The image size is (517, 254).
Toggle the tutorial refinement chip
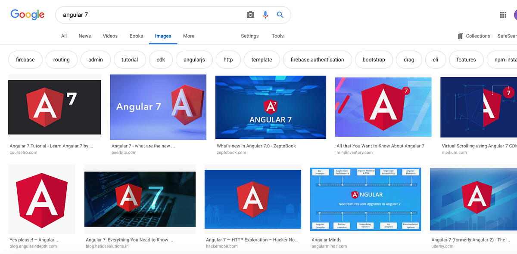130,59
